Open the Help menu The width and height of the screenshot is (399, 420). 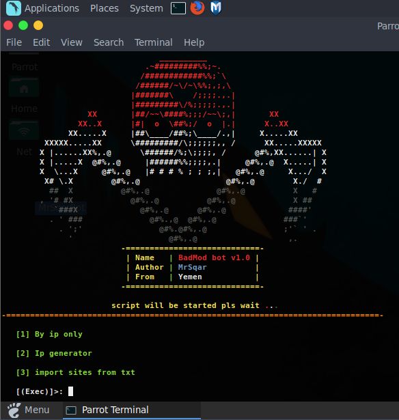[194, 42]
